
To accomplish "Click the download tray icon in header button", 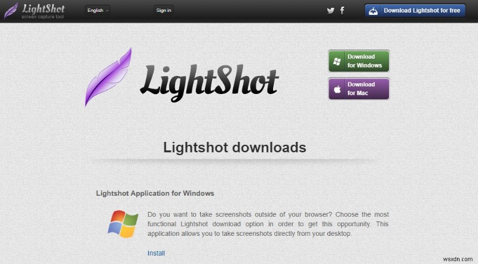I will pyautogui.click(x=373, y=11).
